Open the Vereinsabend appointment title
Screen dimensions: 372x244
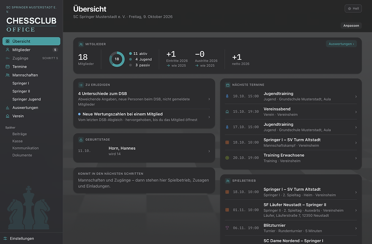point(277,109)
